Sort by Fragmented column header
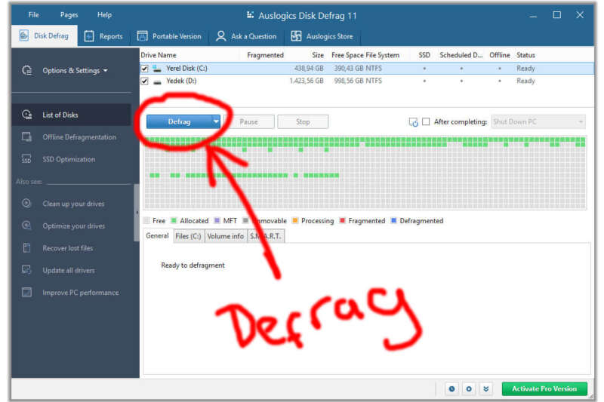Viewport: 604px width, 402px height. (x=265, y=55)
